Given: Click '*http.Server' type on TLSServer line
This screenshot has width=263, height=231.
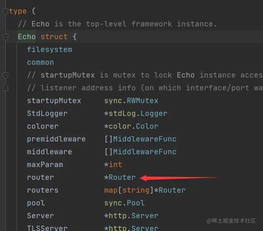Looking at the screenshot, I should tap(131, 228).
